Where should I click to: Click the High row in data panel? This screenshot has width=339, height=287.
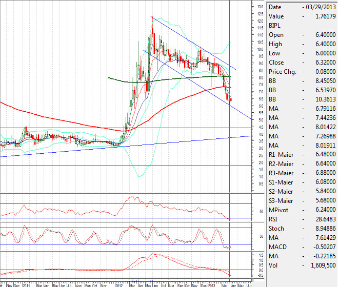[x=302, y=44]
